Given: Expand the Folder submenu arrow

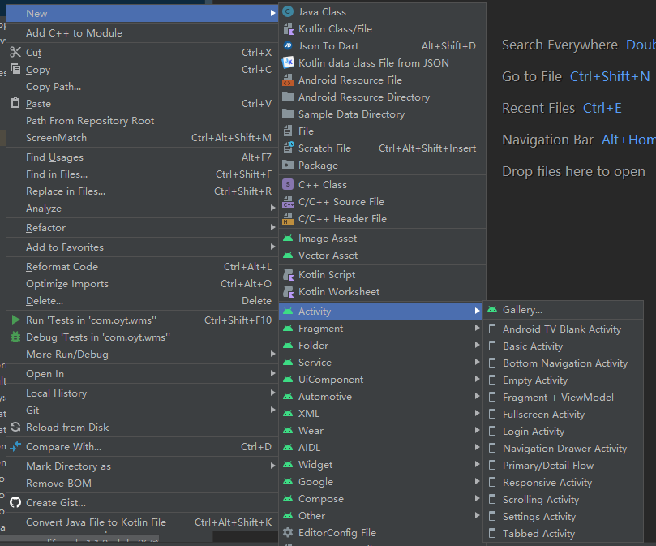Looking at the screenshot, I should (477, 345).
